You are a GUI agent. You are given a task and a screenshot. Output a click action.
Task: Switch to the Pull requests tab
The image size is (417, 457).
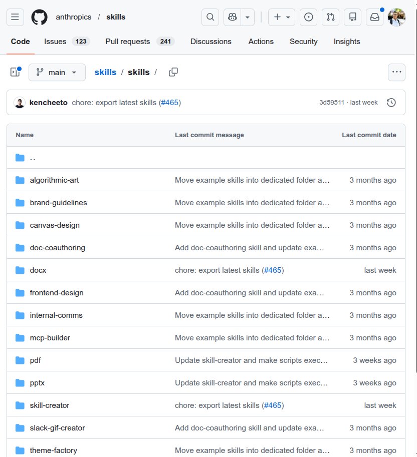point(140,42)
